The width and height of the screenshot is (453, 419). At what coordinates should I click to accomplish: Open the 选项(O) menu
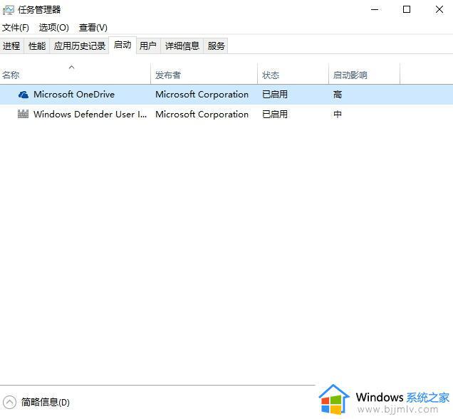point(54,28)
